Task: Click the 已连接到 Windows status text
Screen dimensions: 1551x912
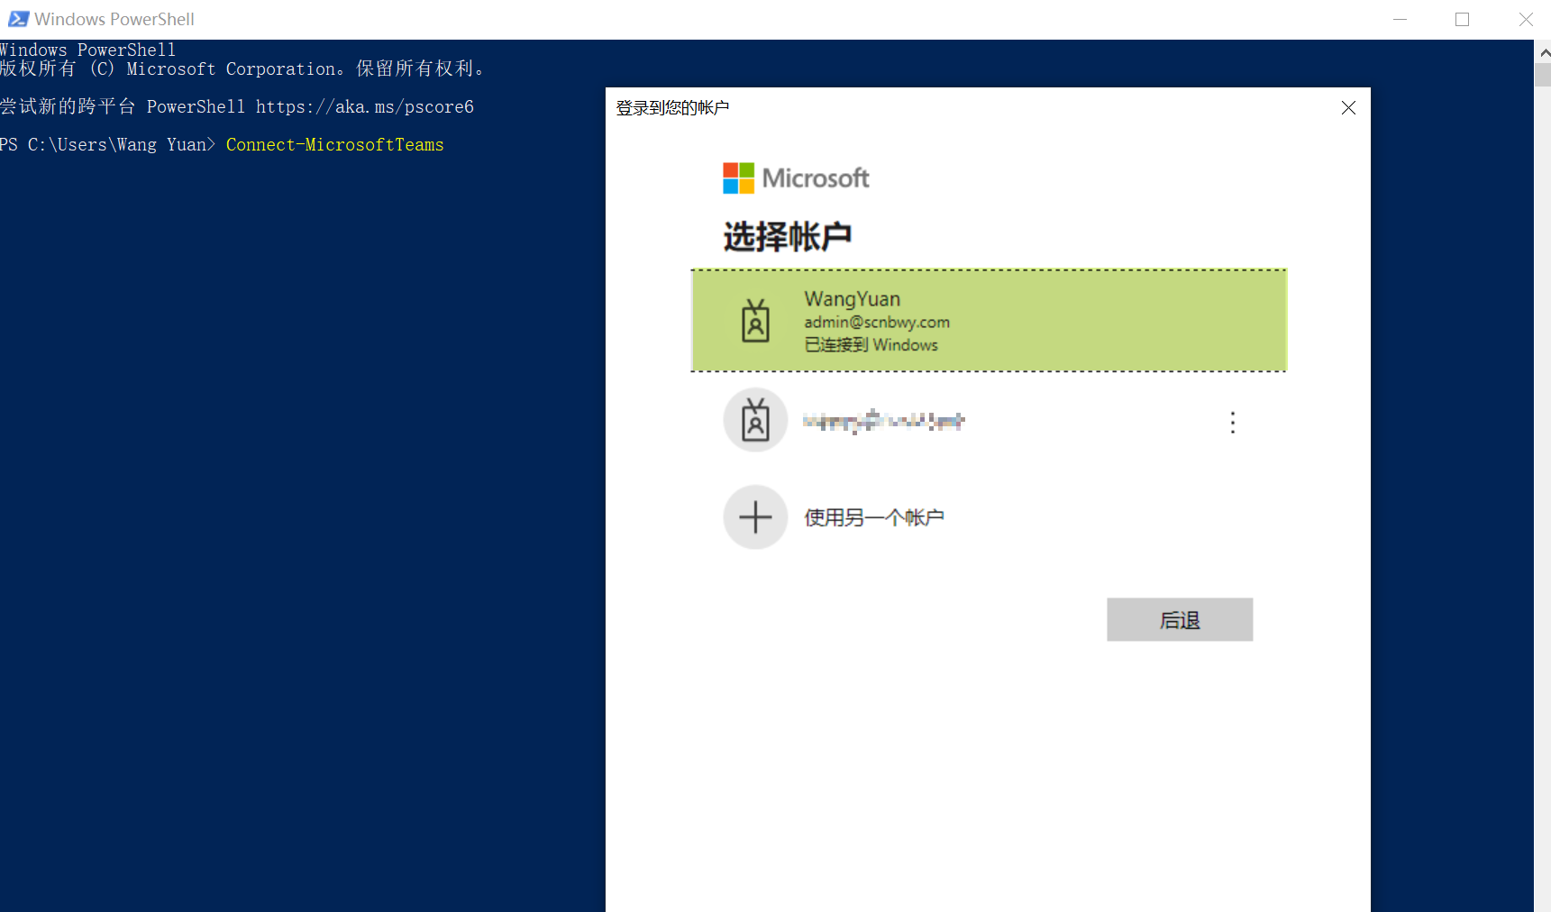Action: point(871,345)
